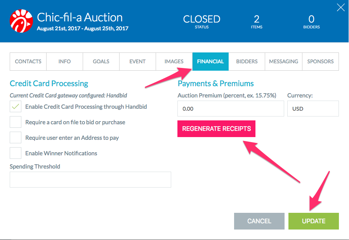
Task: Open the Sponsors tab
Action: point(321,61)
